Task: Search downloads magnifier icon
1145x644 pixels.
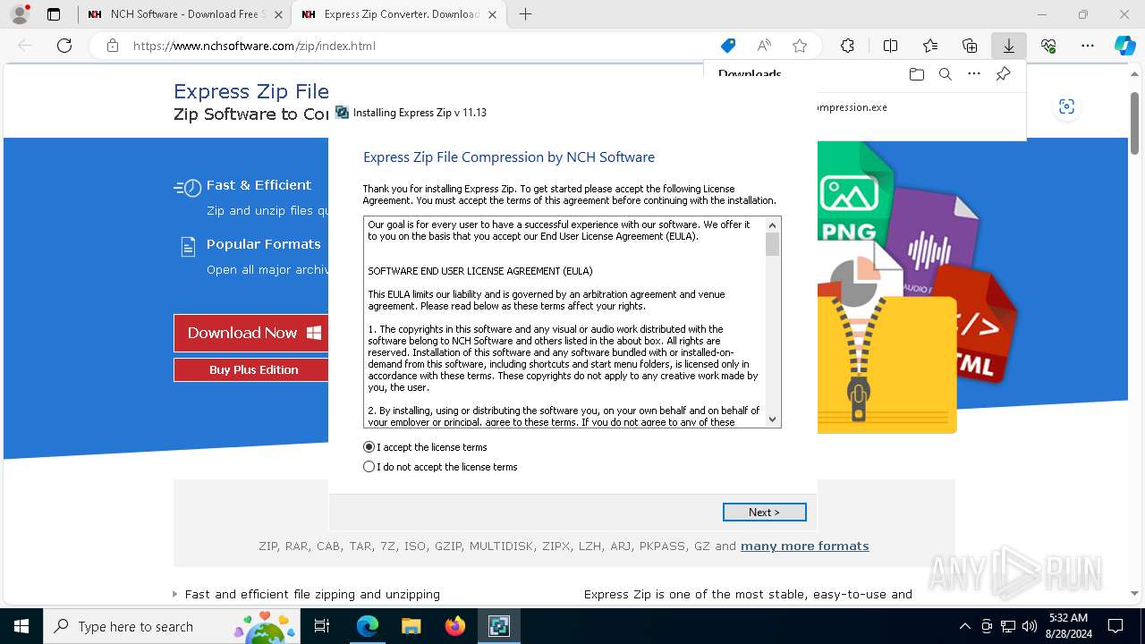Action: pos(945,74)
